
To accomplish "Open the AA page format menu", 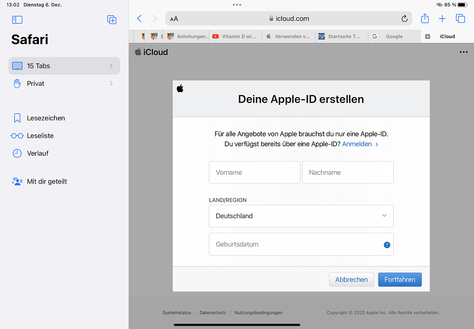I will (174, 19).
